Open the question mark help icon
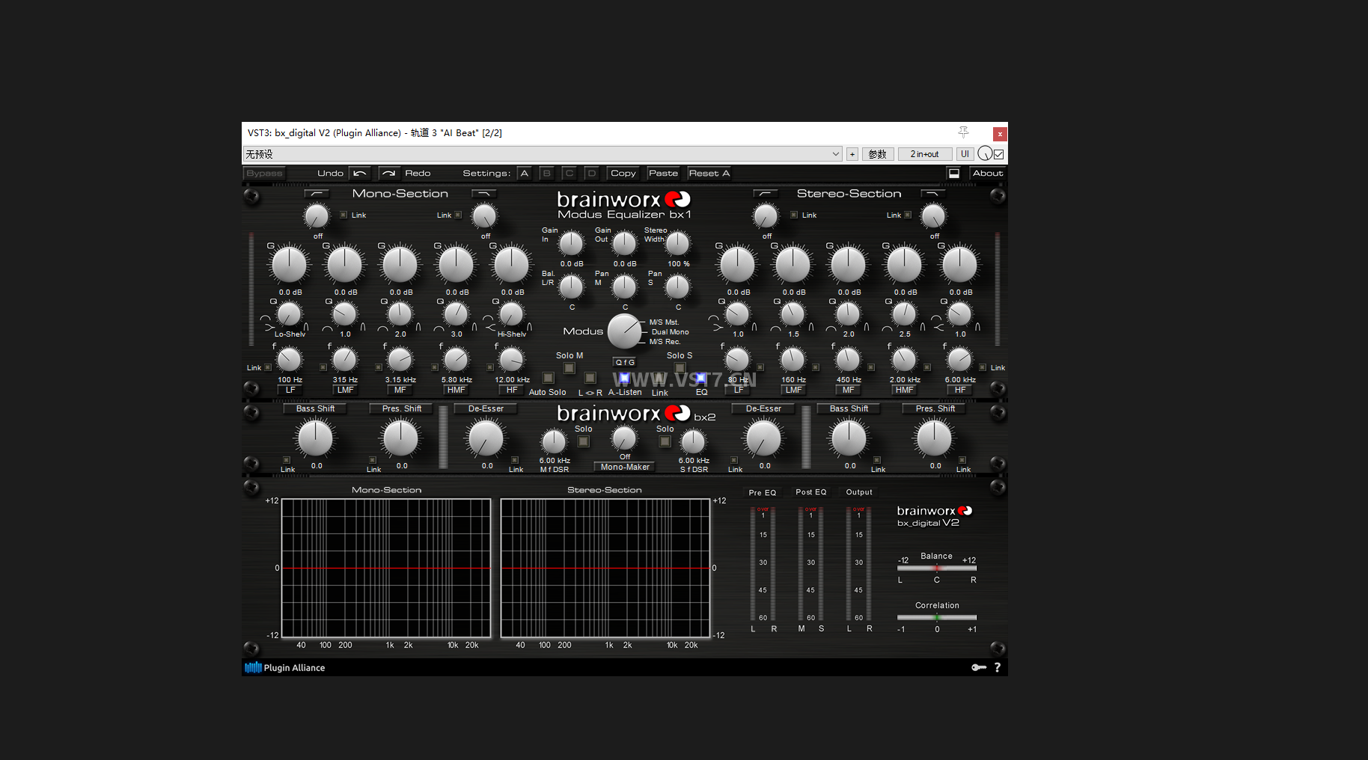Viewport: 1368px width, 760px height. 998,667
